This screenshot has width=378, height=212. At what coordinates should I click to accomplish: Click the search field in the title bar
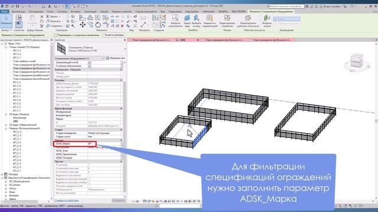(286, 6)
